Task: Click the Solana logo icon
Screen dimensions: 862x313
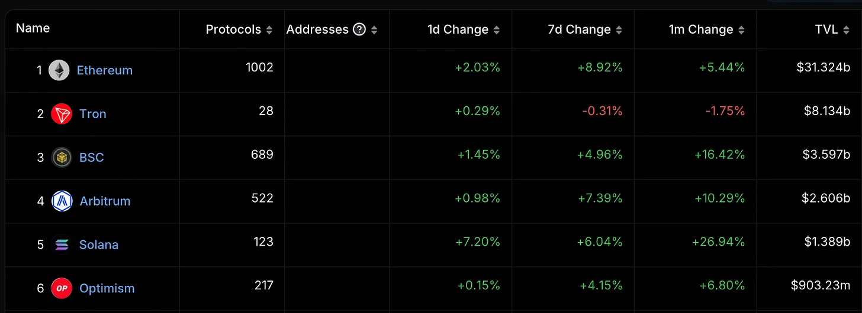Action: click(62, 244)
